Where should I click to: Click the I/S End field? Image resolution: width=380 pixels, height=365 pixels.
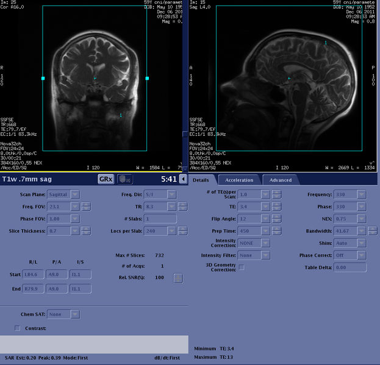(81, 289)
